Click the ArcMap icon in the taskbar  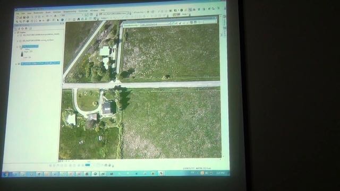(96, 173)
